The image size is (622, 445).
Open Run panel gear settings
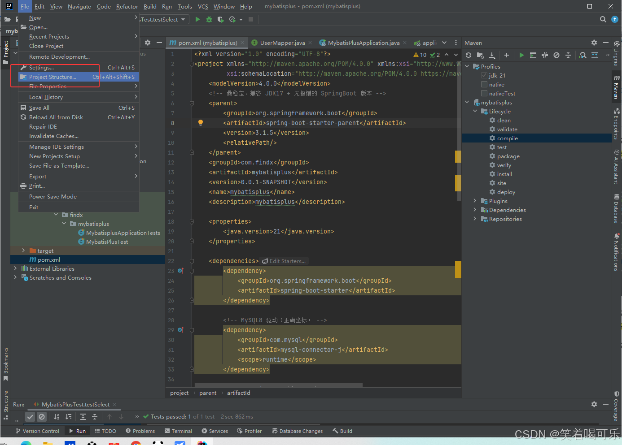(594, 404)
